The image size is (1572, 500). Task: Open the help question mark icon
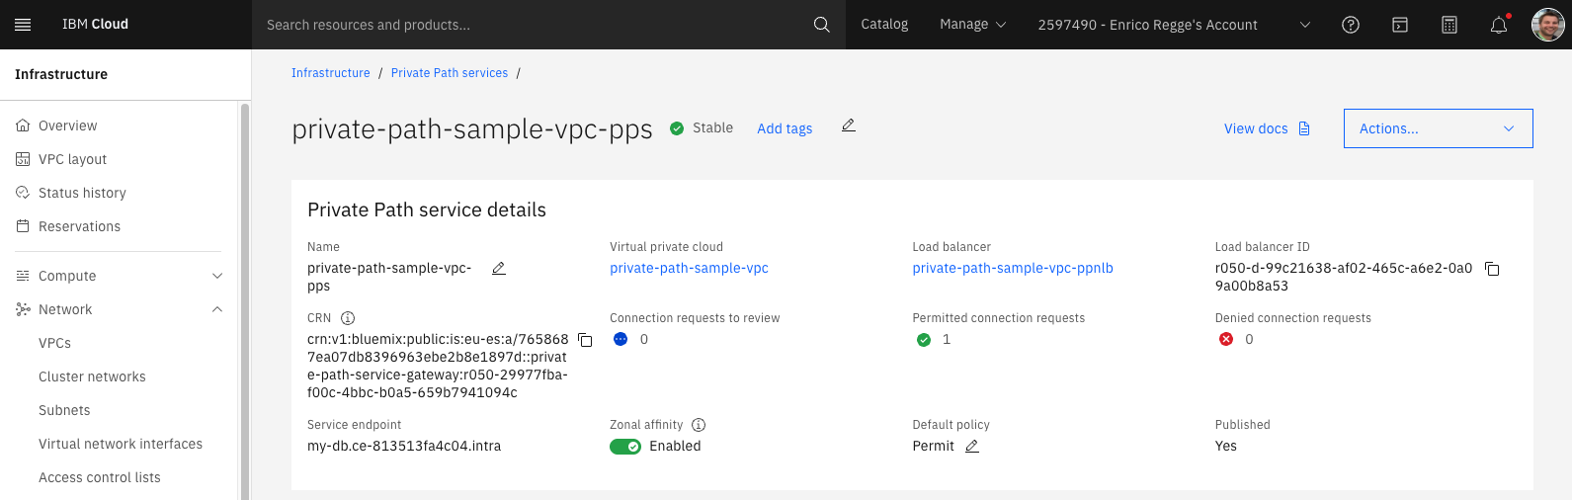click(1351, 25)
